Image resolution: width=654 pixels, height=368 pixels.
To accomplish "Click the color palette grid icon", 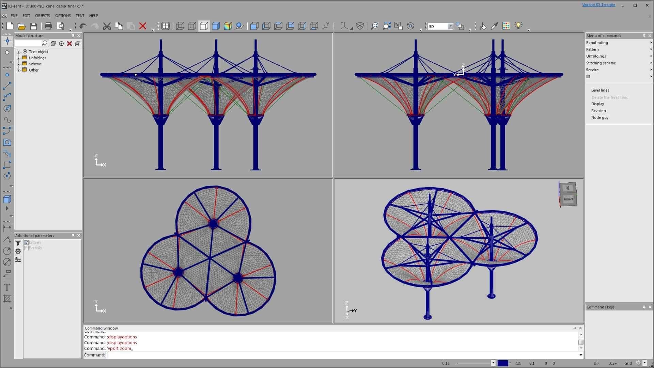I will (506, 26).
